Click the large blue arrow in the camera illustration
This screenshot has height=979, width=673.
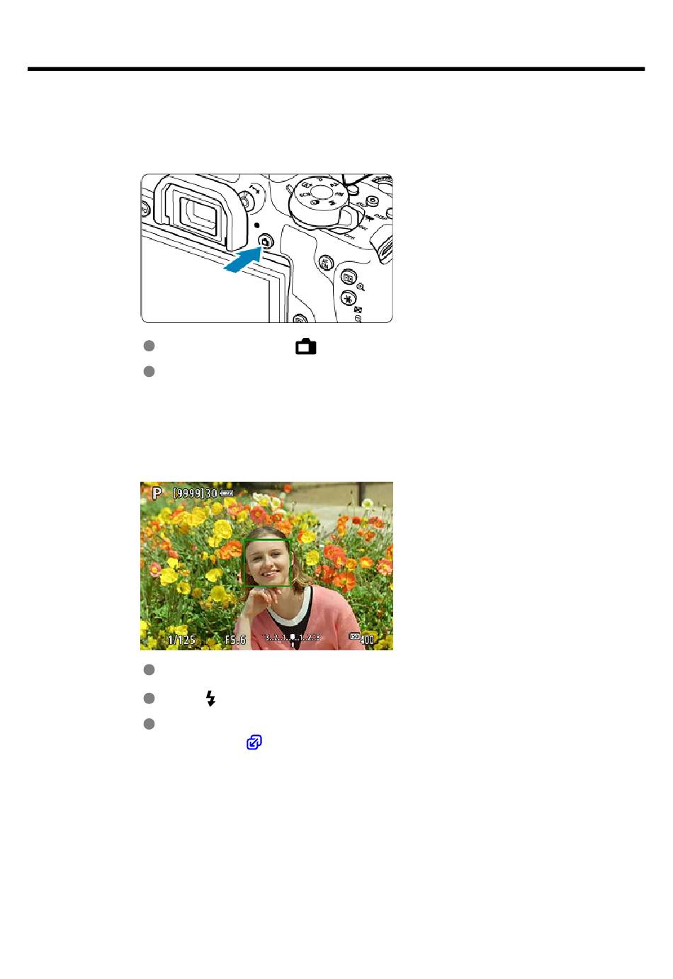[242, 261]
